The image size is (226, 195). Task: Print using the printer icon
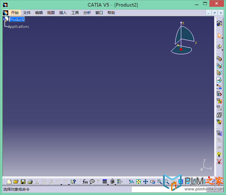30,182
